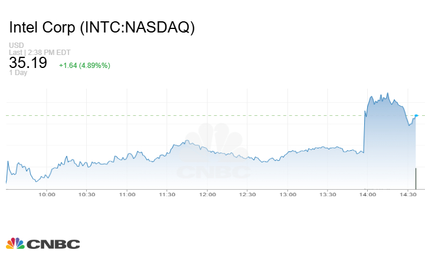Click the CNBC peacock logo icon
This screenshot has width=425, height=266.
tap(15, 243)
